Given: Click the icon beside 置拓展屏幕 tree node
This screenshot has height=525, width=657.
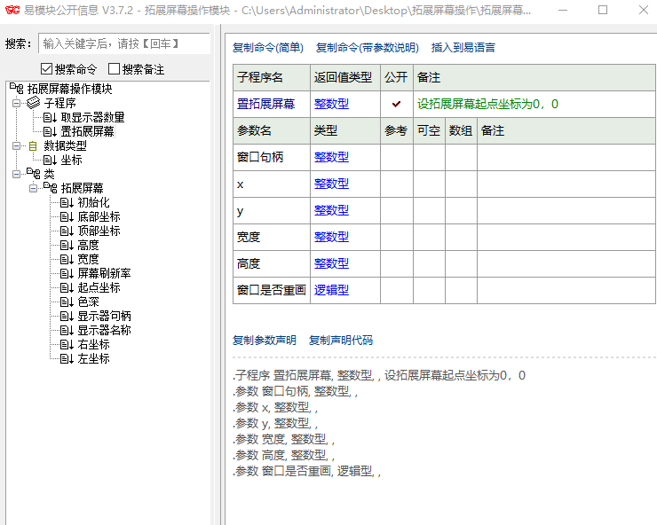Looking at the screenshot, I should (x=50, y=131).
